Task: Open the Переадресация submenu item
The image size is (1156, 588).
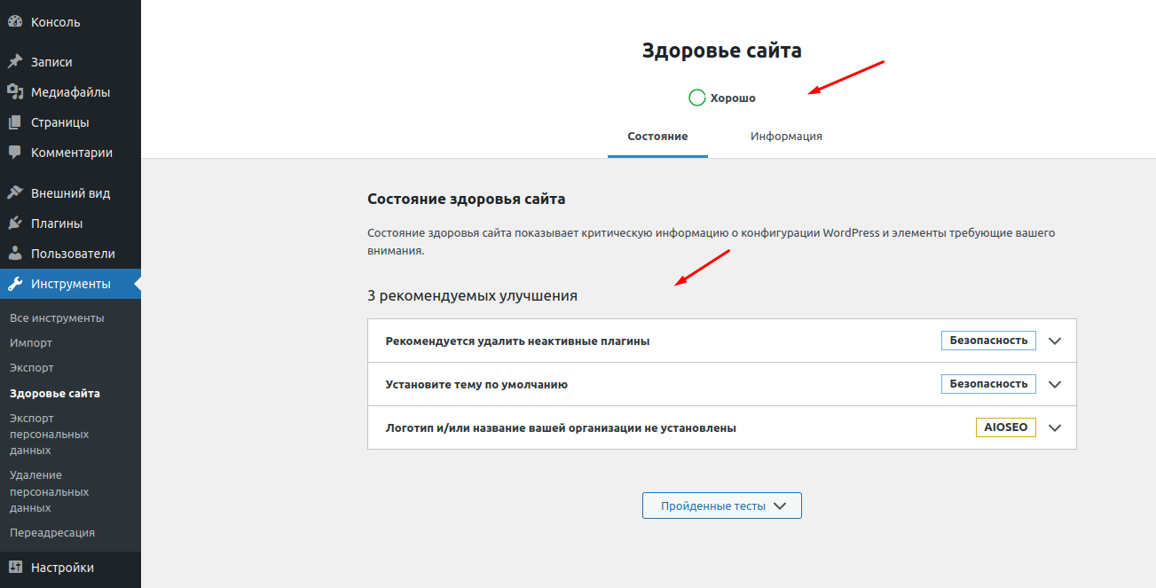Action: point(52,533)
